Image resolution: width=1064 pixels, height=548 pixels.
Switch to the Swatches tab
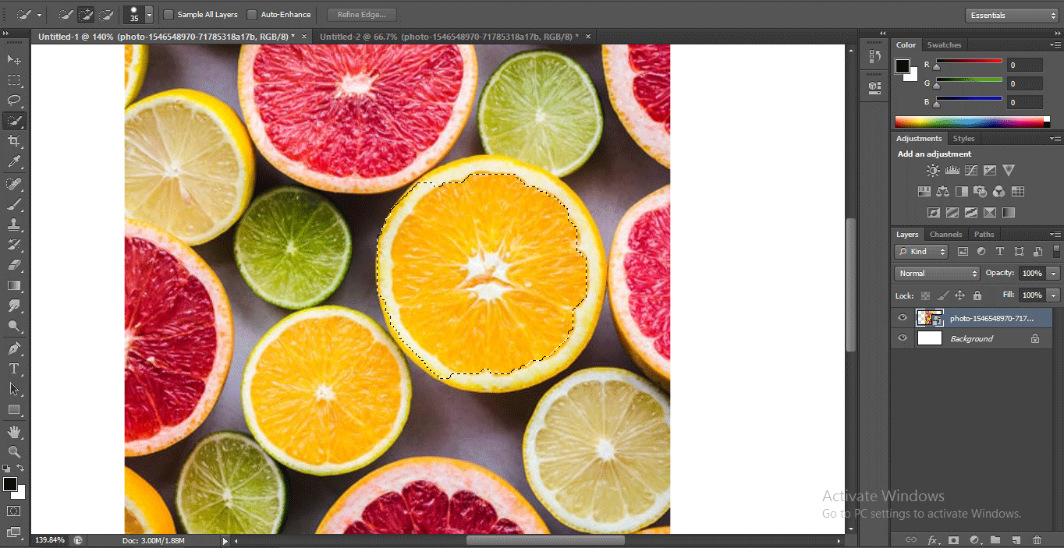(944, 45)
